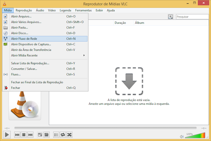
Task: Minimize the VLC window
Action: [188, 3]
